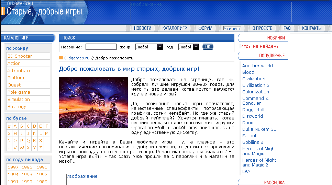The image size is (332, 185).
Task: Click the top banner image placeholder
Action: (x=211, y=12)
